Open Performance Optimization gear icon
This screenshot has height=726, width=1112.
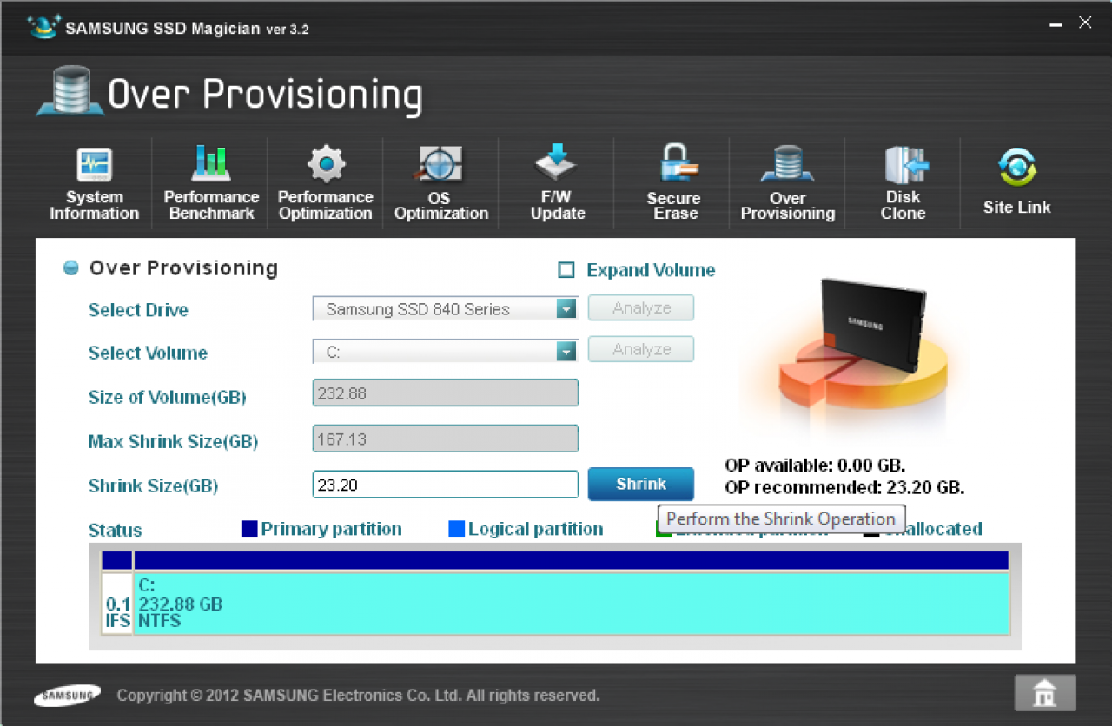[x=327, y=163]
